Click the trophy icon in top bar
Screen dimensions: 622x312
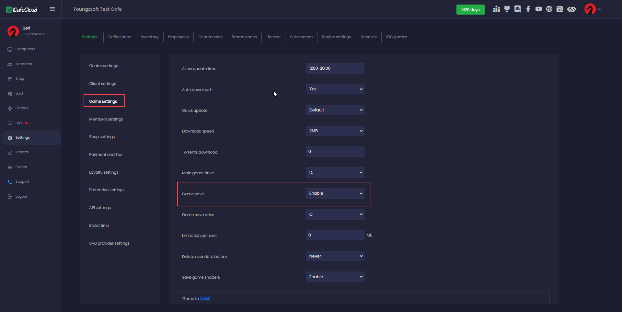point(507,9)
